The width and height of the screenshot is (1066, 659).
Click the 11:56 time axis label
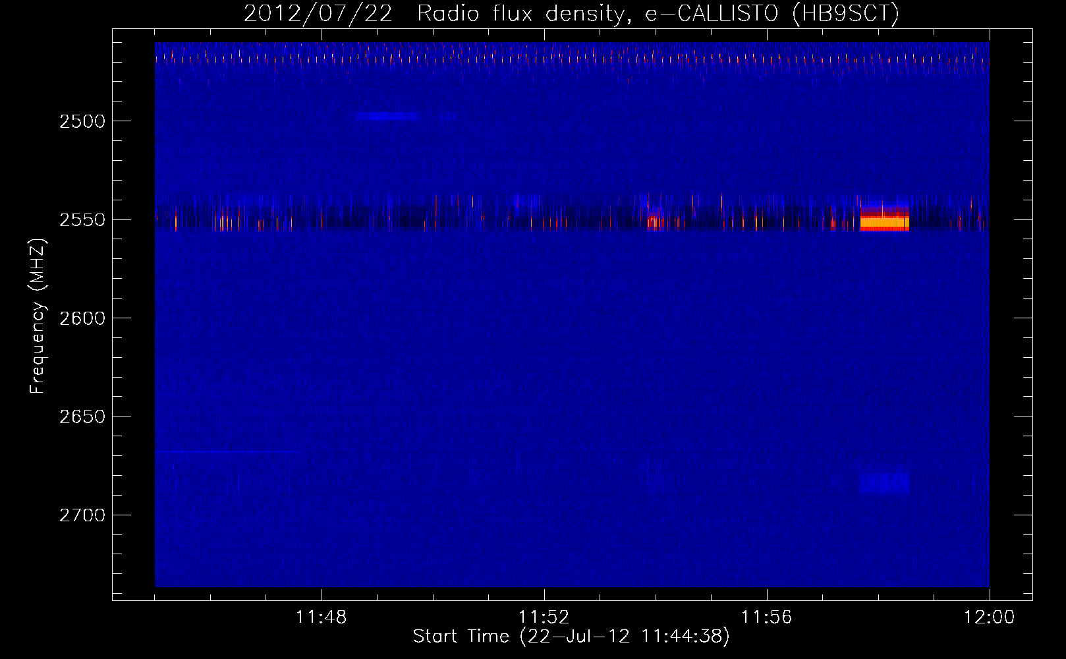767,617
